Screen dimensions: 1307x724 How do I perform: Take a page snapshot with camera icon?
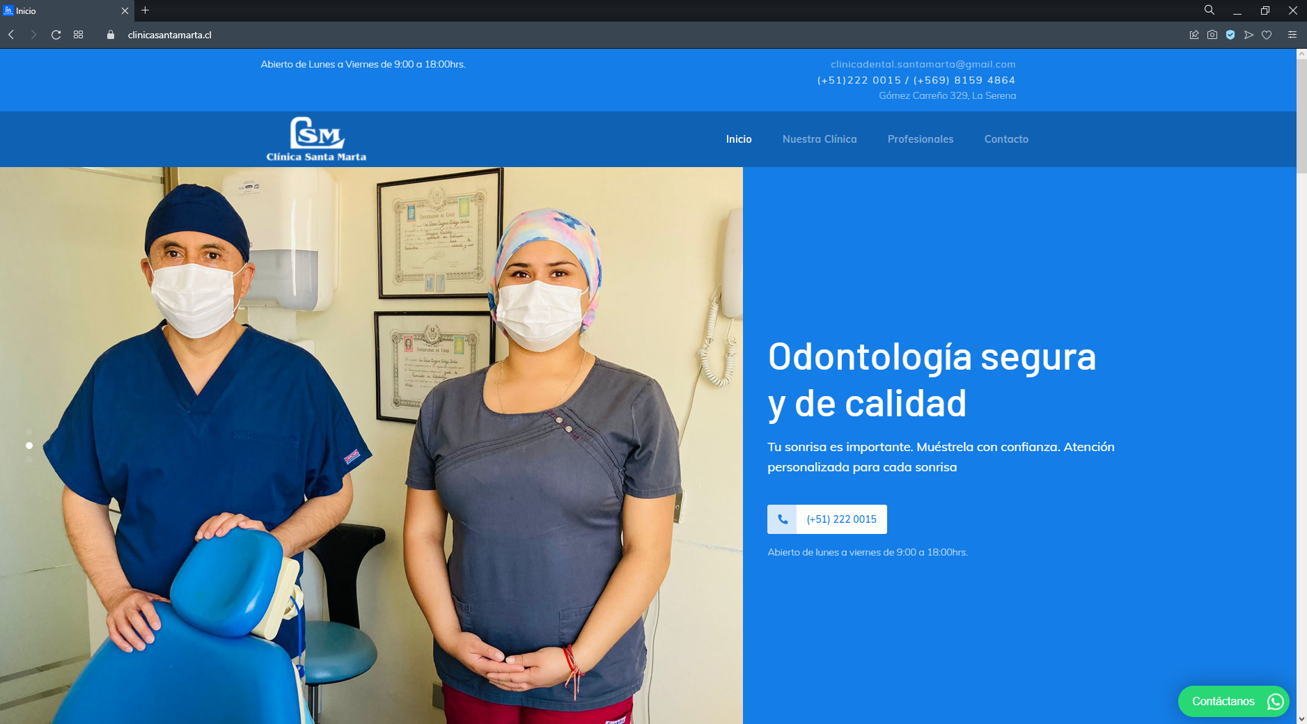coord(1212,35)
